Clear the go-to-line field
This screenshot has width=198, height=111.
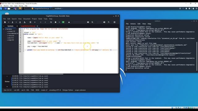(104, 22)
